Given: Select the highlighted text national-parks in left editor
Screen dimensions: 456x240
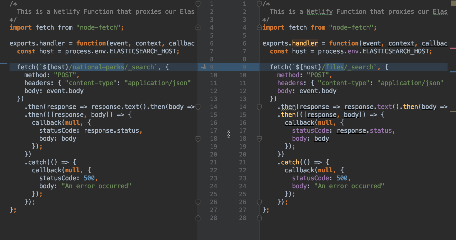Looking at the screenshot, I should tap(98, 67).
